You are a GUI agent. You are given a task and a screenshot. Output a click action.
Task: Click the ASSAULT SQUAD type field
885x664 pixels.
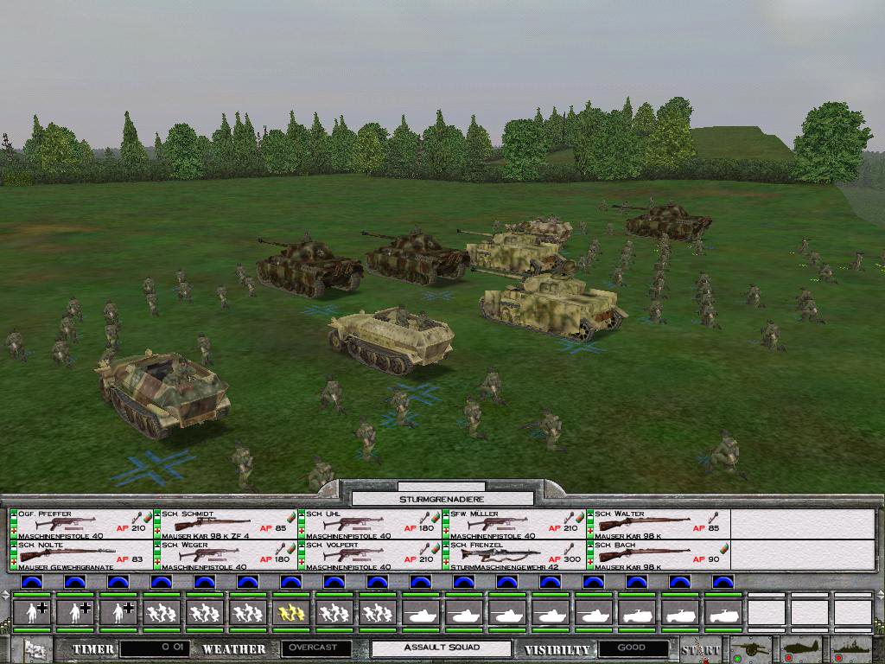(x=442, y=648)
